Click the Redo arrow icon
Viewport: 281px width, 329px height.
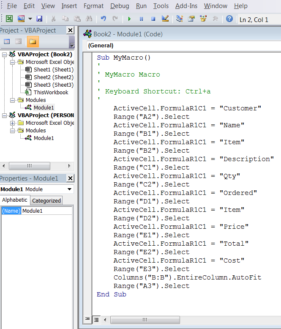115,19
